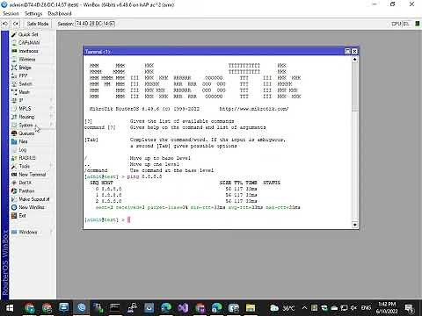Open the taskbar clock and date
422x316 pixels.
387,308
